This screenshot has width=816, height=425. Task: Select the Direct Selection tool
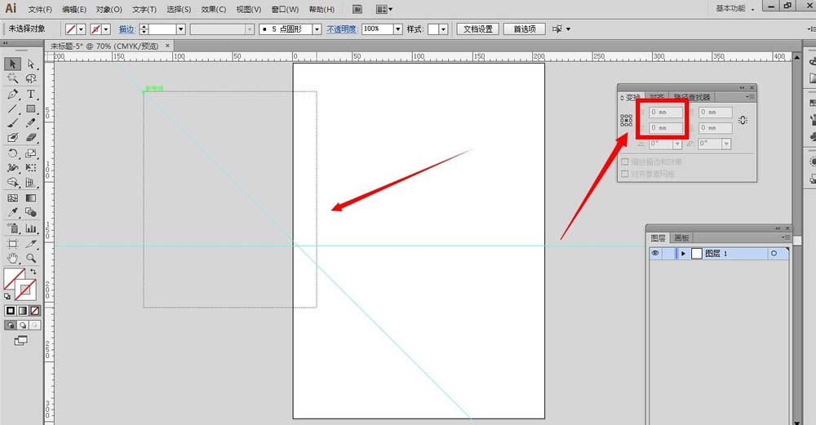click(x=31, y=64)
